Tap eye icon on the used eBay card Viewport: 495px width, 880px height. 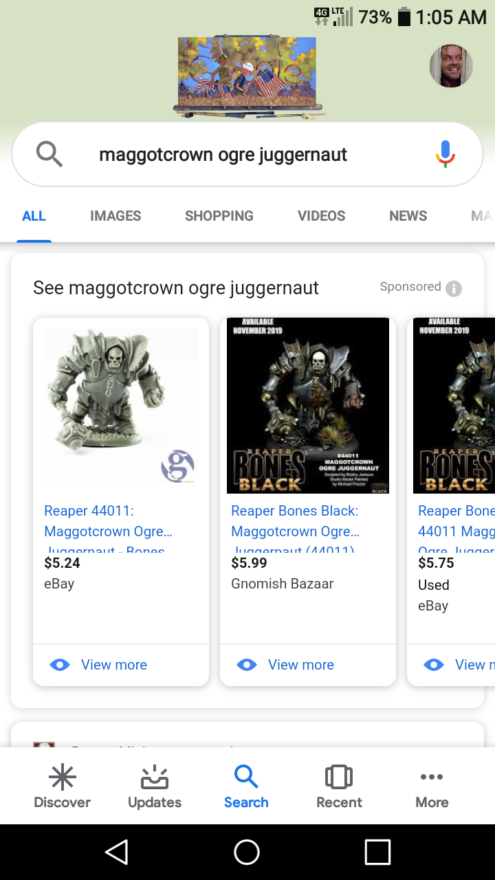(x=434, y=665)
